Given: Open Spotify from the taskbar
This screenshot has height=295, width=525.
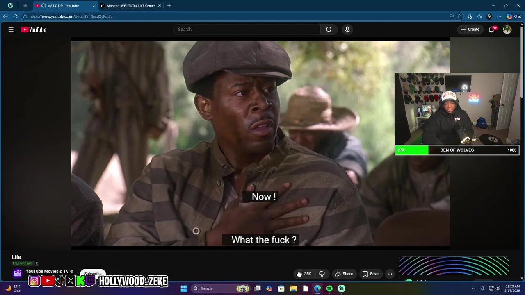Looking at the screenshot, I should (329, 288).
